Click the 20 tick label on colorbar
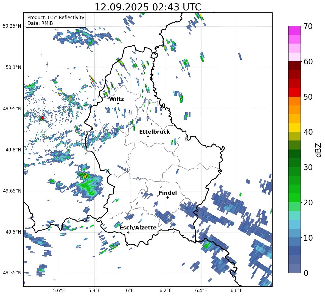The height and width of the screenshot is (296, 325). coord(308,202)
